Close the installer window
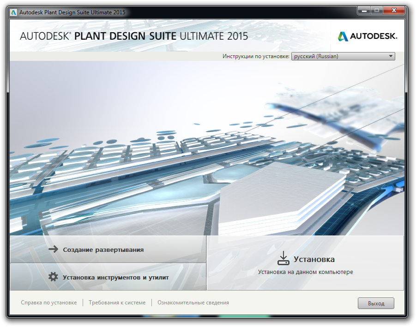Viewport: 416px width, 327px height. (x=394, y=11)
